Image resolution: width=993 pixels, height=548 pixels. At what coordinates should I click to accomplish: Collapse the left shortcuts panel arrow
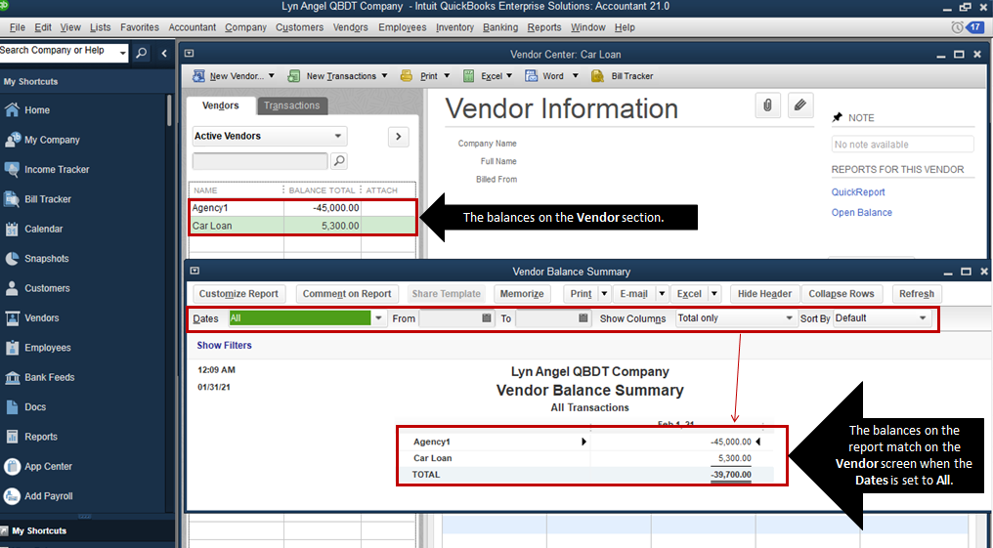point(164,53)
